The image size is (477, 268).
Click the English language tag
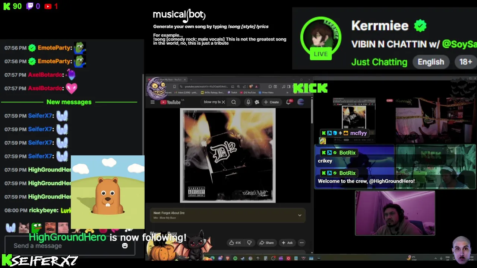[x=431, y=62]
